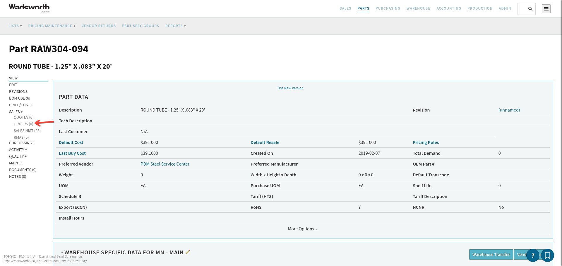Expand More Options in Part Data
Screen dimensions: 562x266
point(303,229)
